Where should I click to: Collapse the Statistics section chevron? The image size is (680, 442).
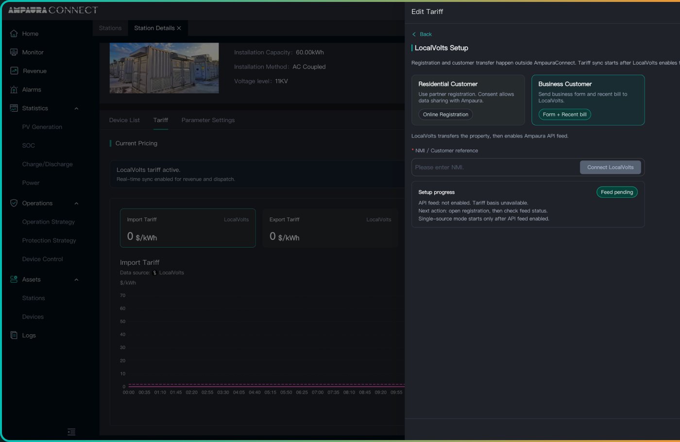point(76,108)
